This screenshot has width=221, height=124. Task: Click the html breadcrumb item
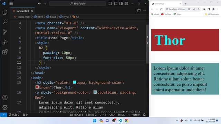coord(38,17)
